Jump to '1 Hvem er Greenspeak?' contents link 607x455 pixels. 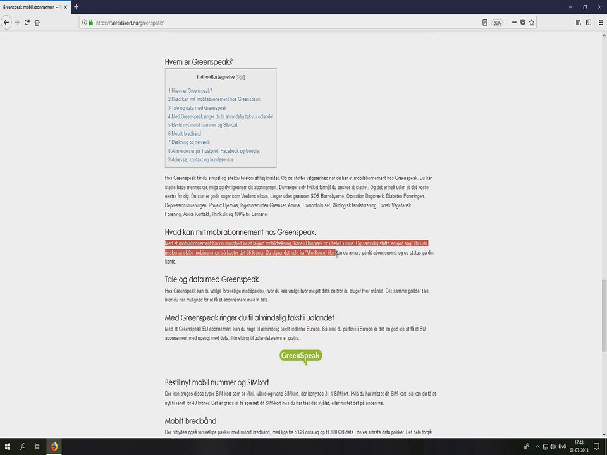tap(190, 91)
